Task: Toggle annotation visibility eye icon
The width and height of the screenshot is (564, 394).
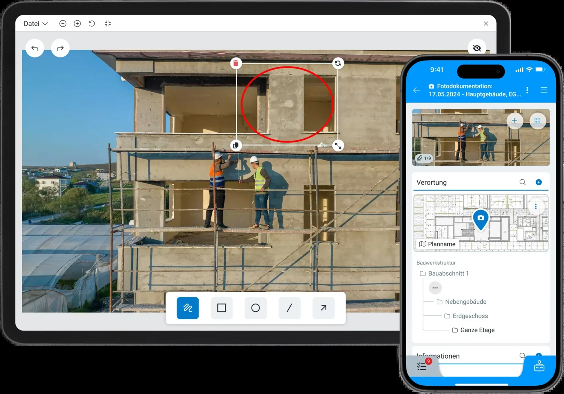Action: point(477,48)
